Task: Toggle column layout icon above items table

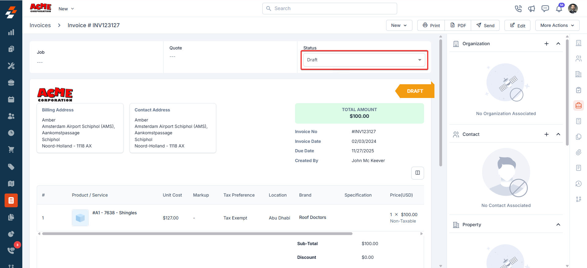Action: click(418, 173)
